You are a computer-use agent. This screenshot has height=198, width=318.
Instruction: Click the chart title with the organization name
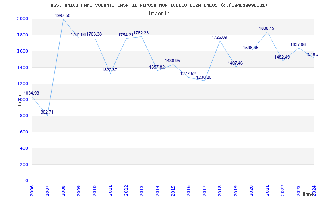click(x=159, y=5)
